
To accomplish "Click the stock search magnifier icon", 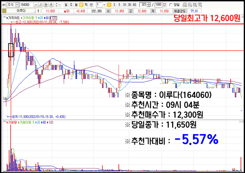I will pyautogui.click(x=40, y=5).
